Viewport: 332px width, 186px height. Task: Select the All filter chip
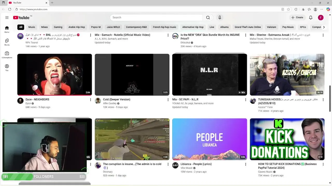click(21, 27)
